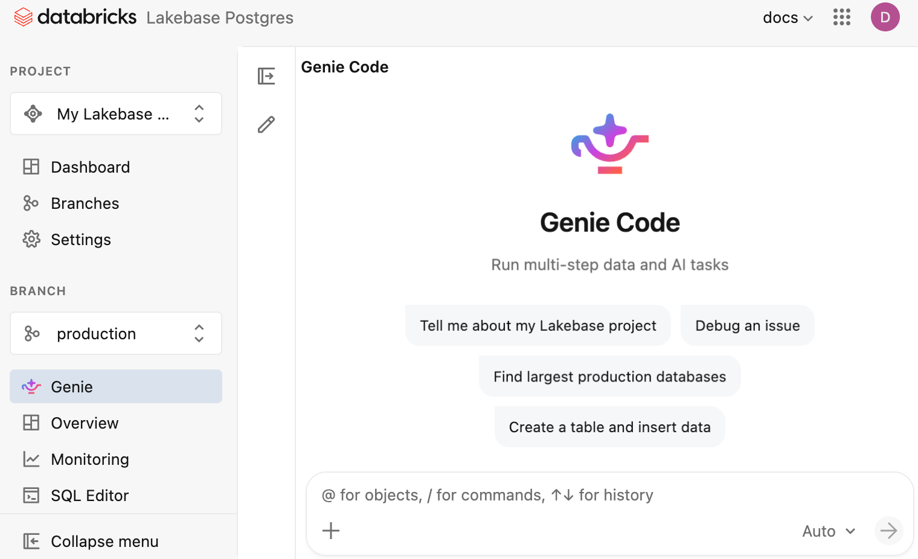The width and height of the screenshot is (918, 559).
Task: Go to Dashboard in the project menu
Action: (116, 167)
